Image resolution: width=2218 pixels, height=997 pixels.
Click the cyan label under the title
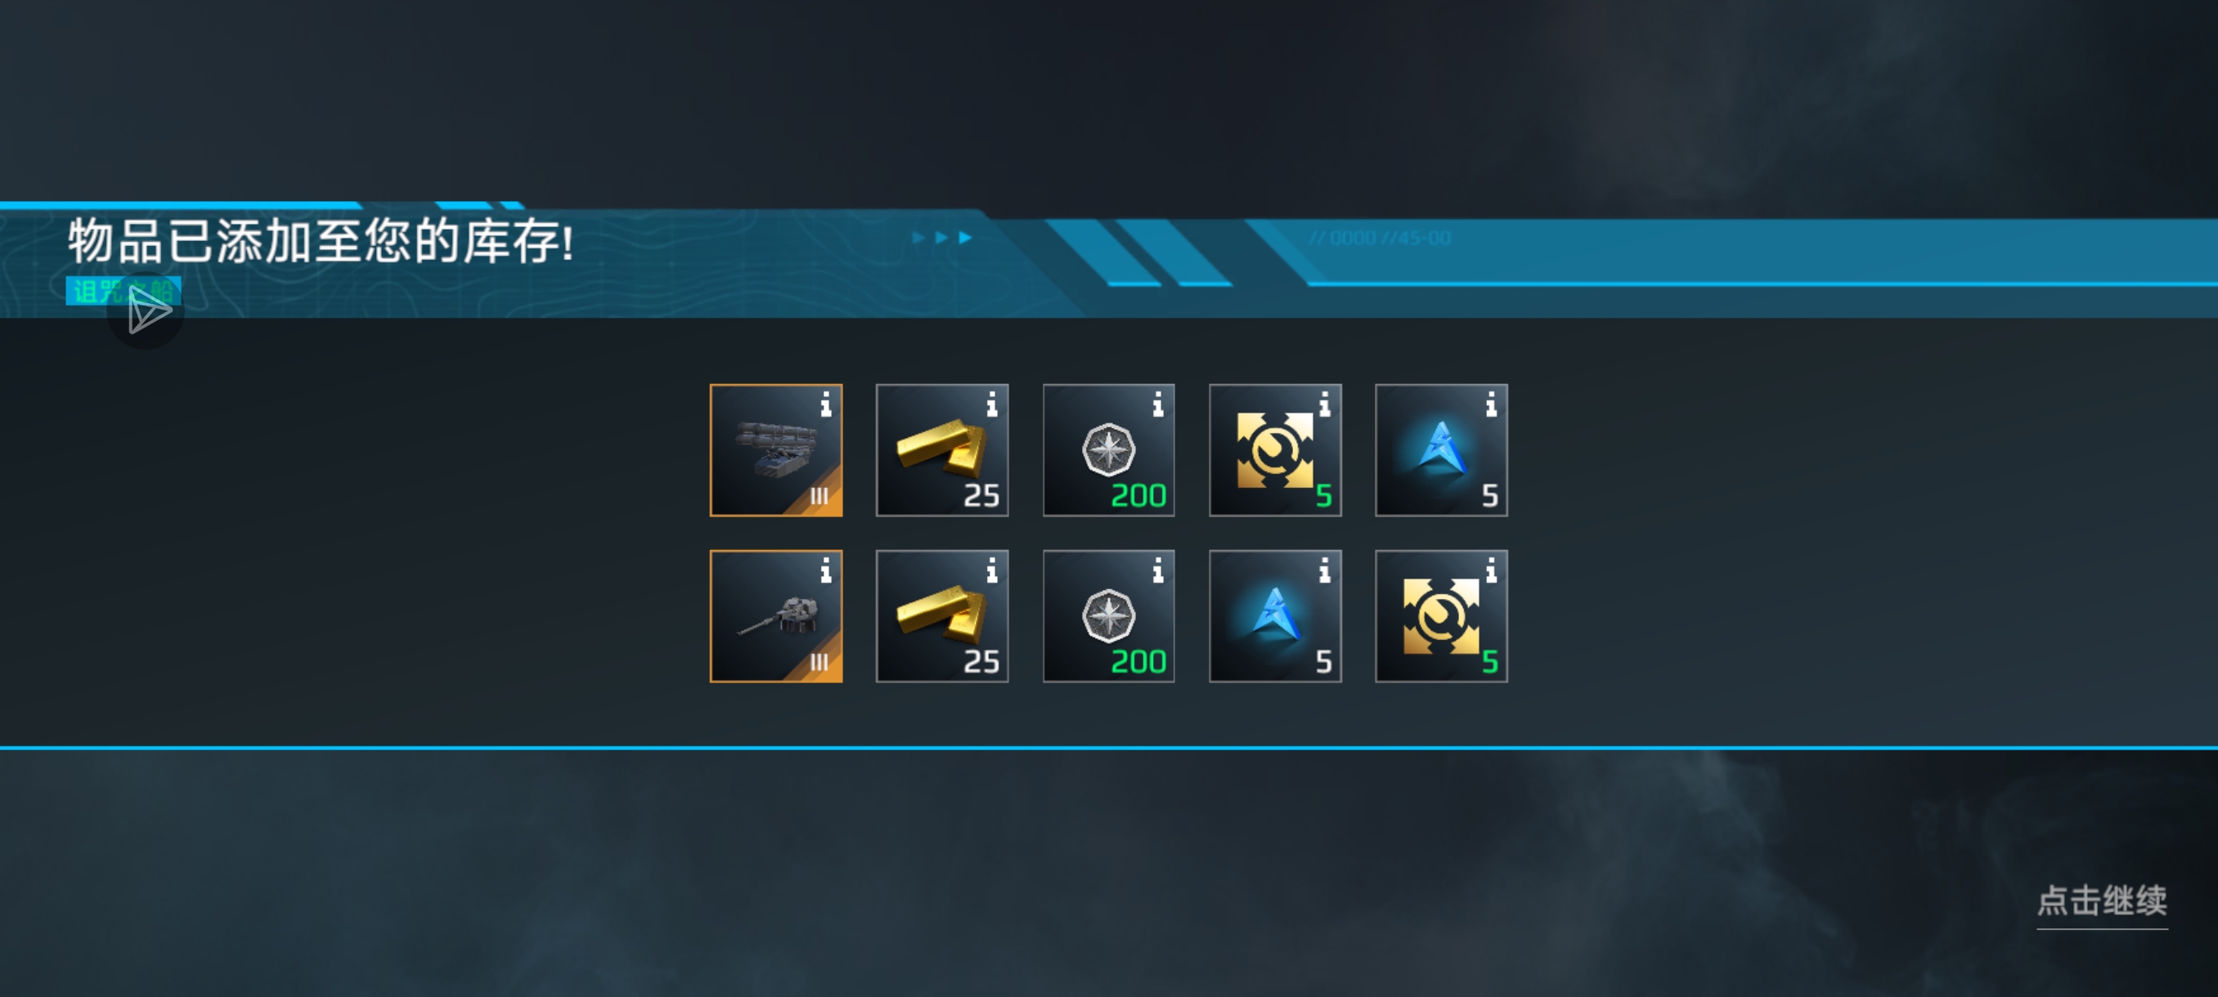click(x=123, y=291)
